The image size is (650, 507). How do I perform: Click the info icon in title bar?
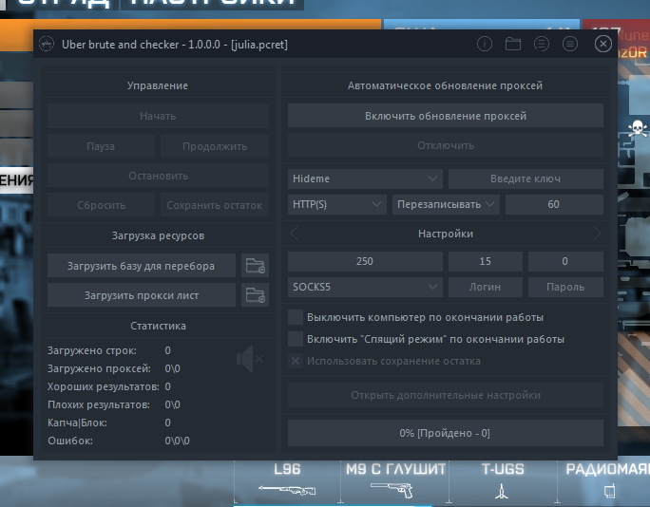click(x=485, y=44)
